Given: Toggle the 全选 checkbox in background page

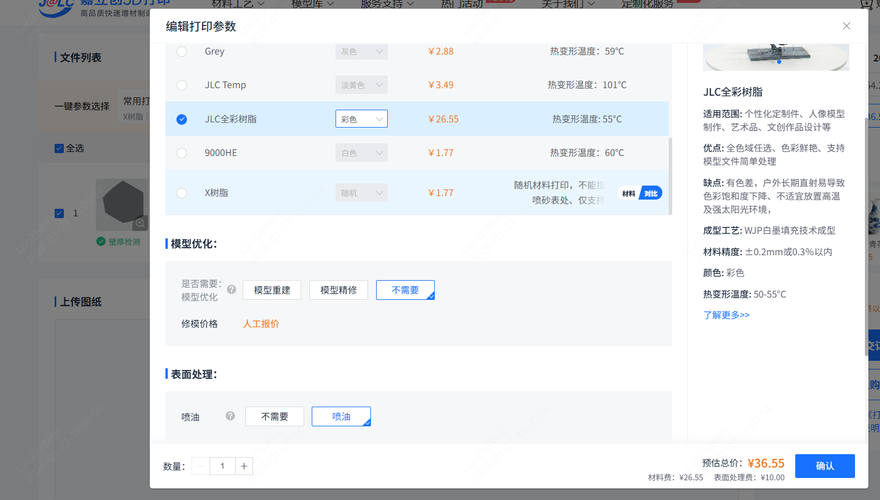Looking at the screenshot, I should pyautogui.click(x=59, y=148).
